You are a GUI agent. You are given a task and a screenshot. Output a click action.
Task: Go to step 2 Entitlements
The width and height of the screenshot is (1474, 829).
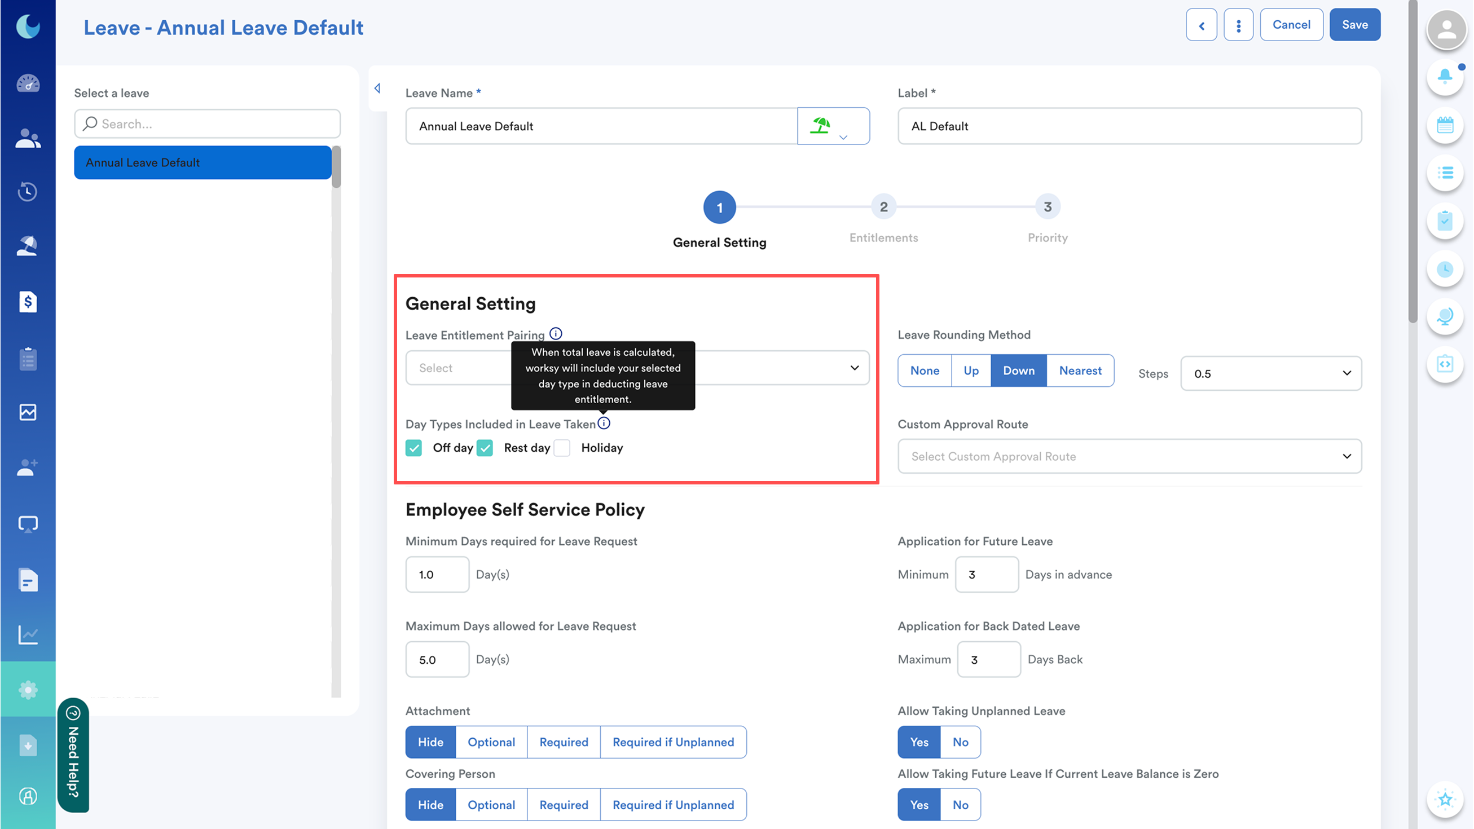pyautogui.click(x=883, y=207)
